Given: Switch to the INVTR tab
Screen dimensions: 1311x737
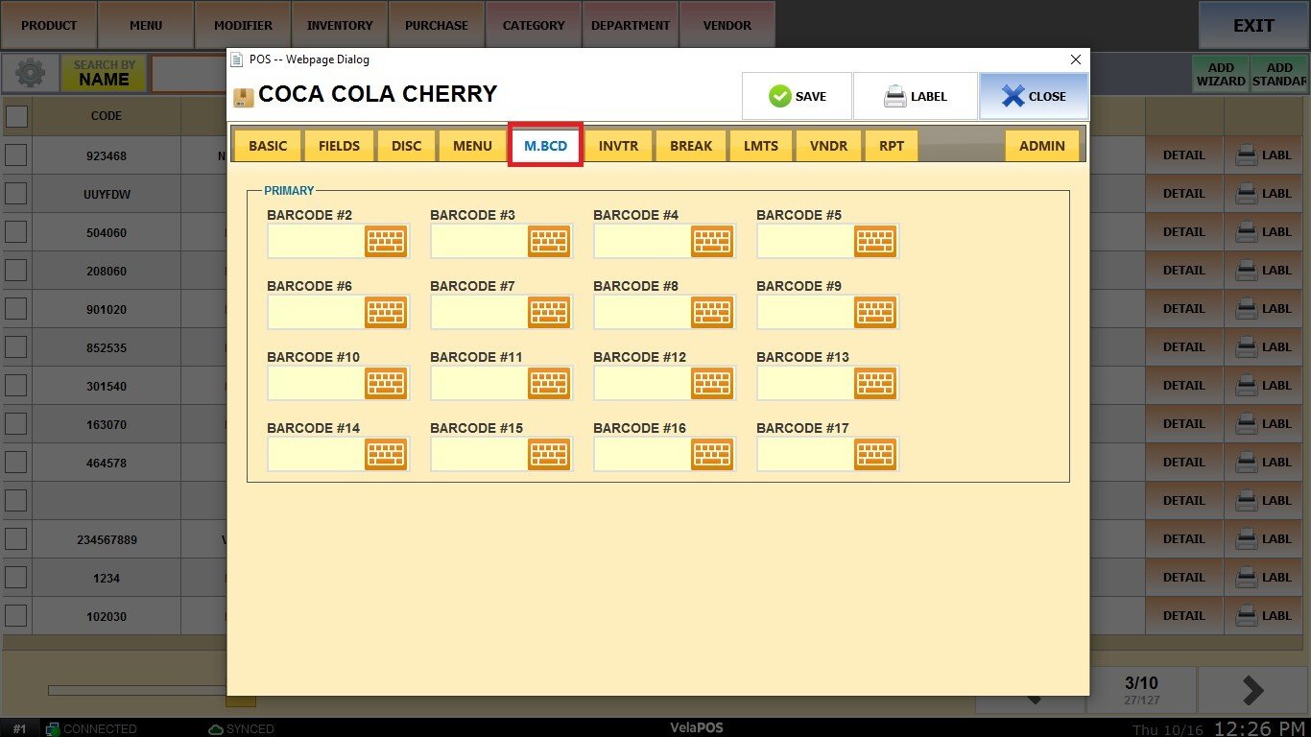Looking at the screenshot, I should 619,146.
